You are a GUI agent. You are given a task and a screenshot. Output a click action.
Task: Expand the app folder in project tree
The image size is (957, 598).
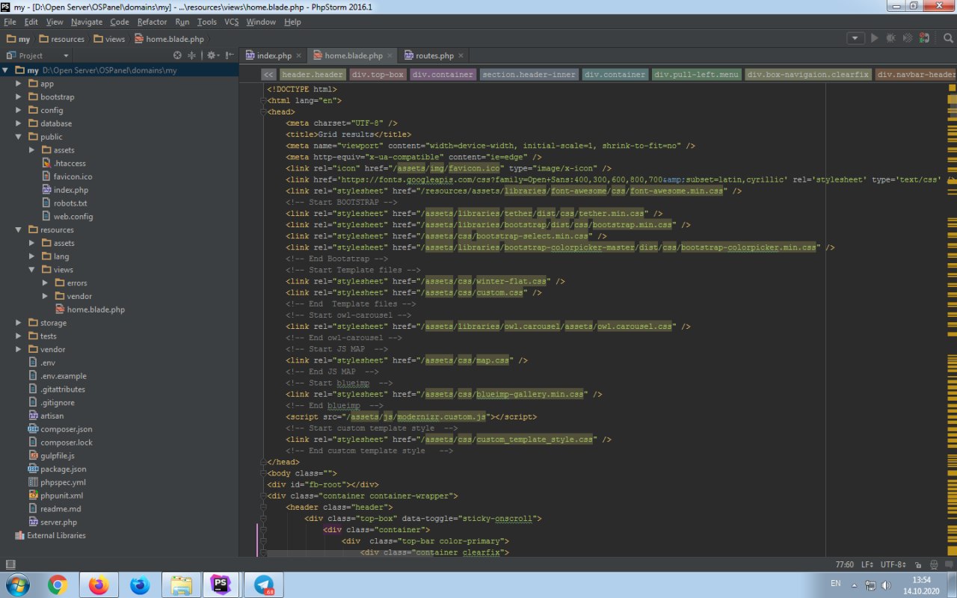19,84
